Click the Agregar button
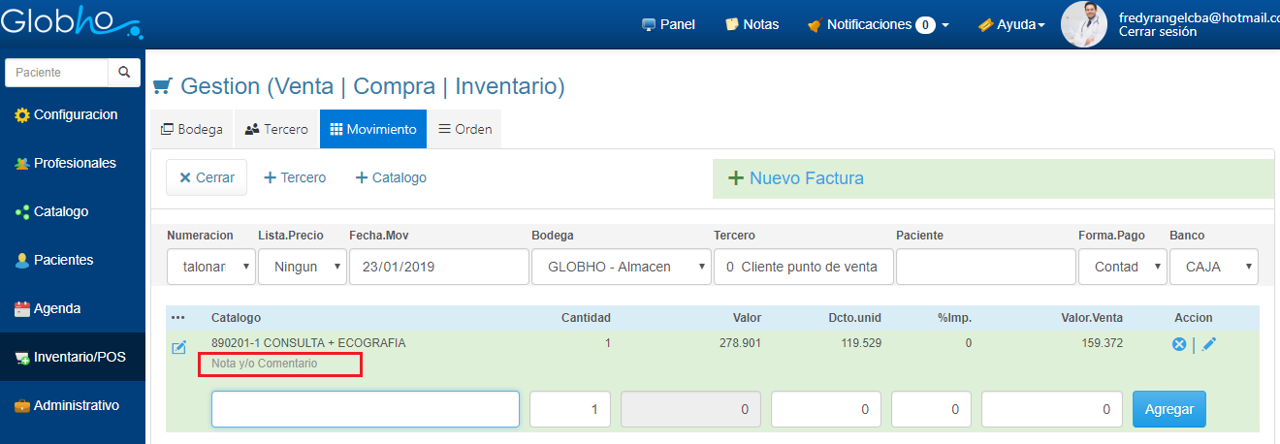This screenshot has width=1280, height=444. point(1169,409)
